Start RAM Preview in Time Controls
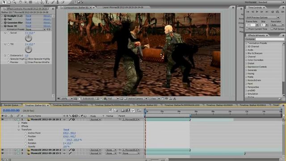This screenshot has width=286, height=161. coord(282,12)
